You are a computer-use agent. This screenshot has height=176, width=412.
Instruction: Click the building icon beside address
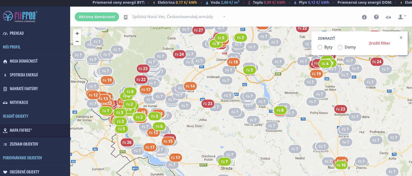126,17
